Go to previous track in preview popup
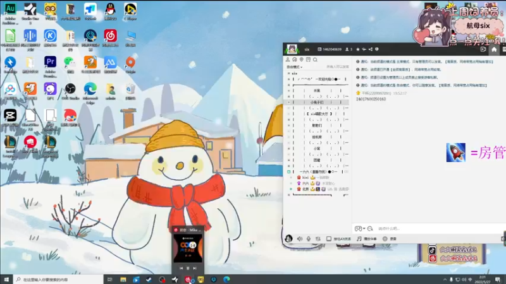 click(181, 268)
